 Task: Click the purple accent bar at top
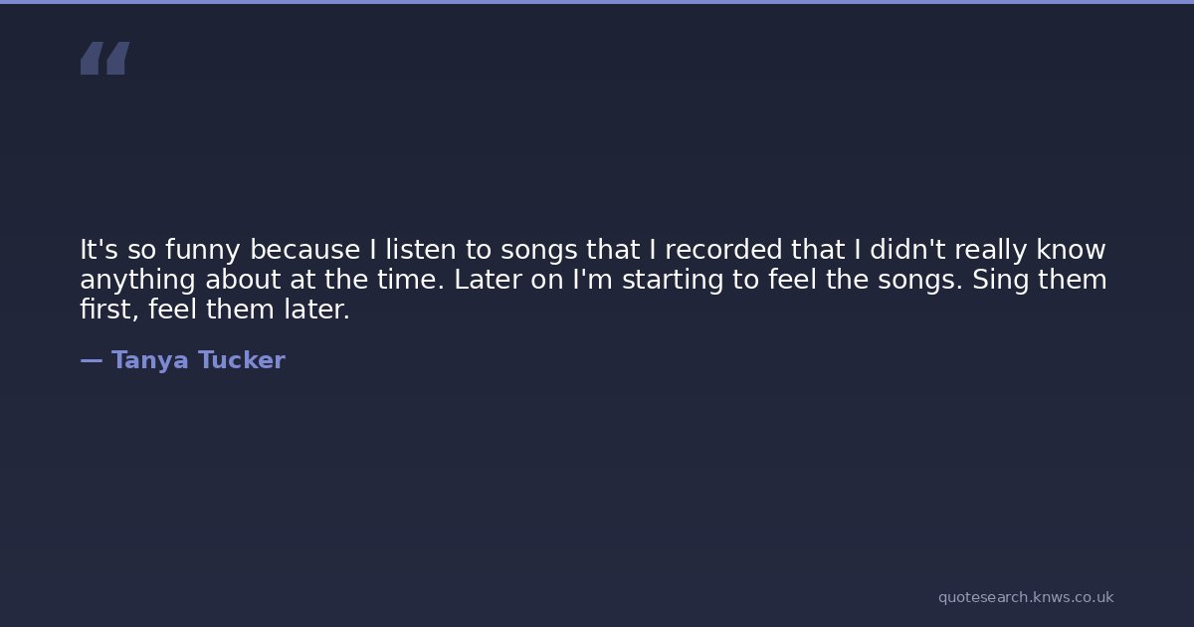point(597,2)
